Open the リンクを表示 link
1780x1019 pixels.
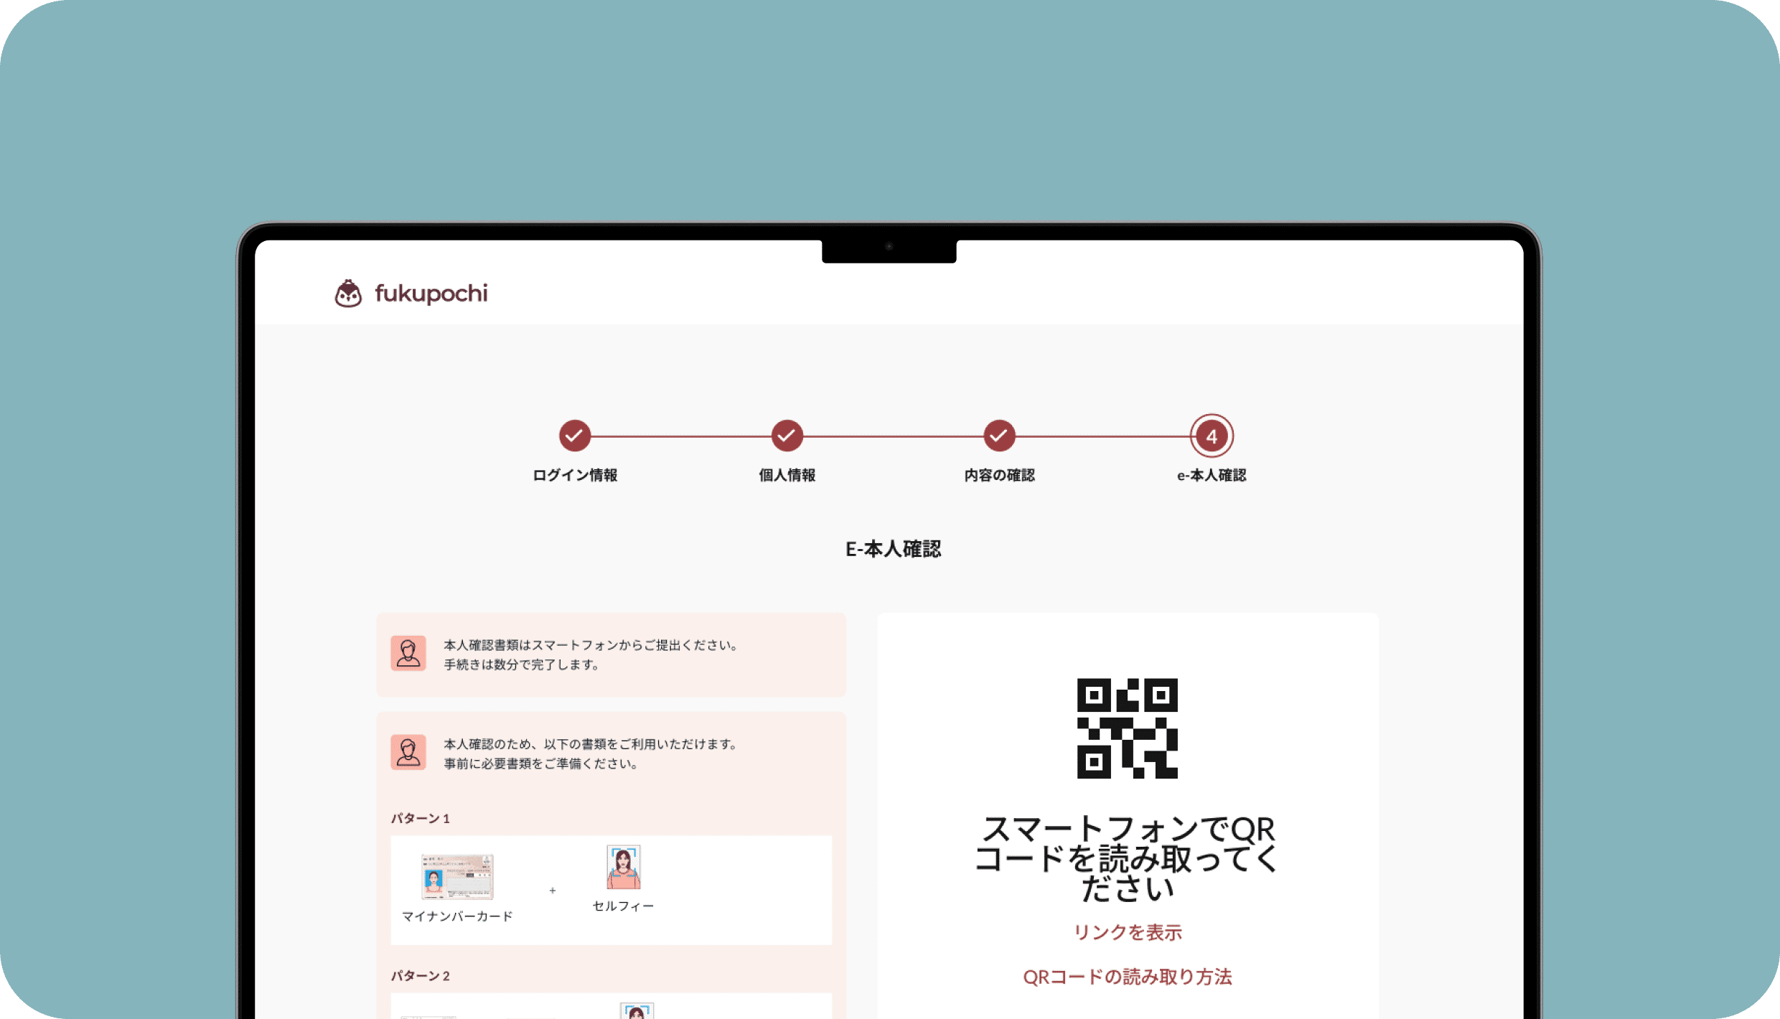pos(1127,932)
